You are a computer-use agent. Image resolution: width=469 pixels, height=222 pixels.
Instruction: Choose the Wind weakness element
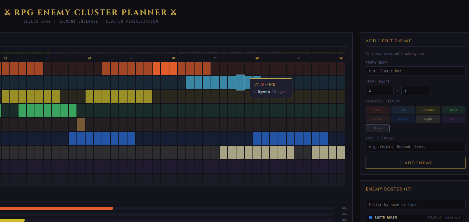coord(453,110)
